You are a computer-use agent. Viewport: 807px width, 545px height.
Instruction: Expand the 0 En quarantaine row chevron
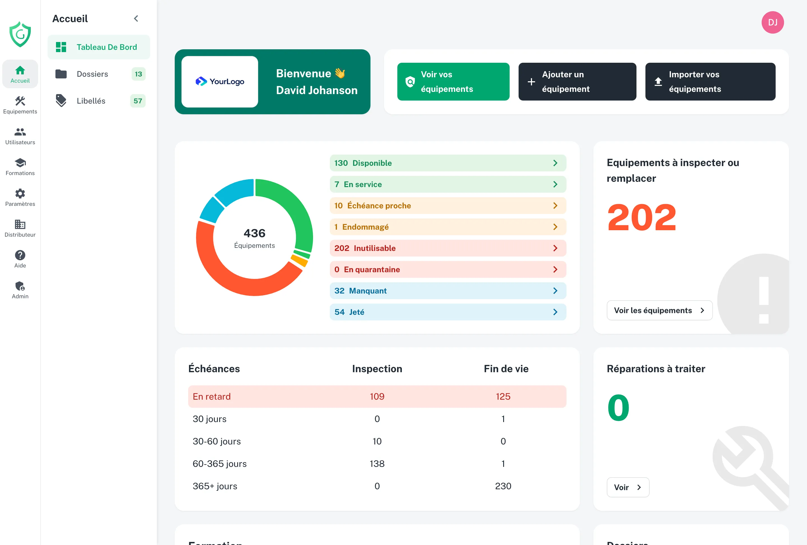(555, 269)
